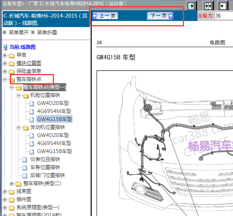Screen dimensions: 233x216
Task: Expand the 导言 folder node
Action: [x=5, y=55]
